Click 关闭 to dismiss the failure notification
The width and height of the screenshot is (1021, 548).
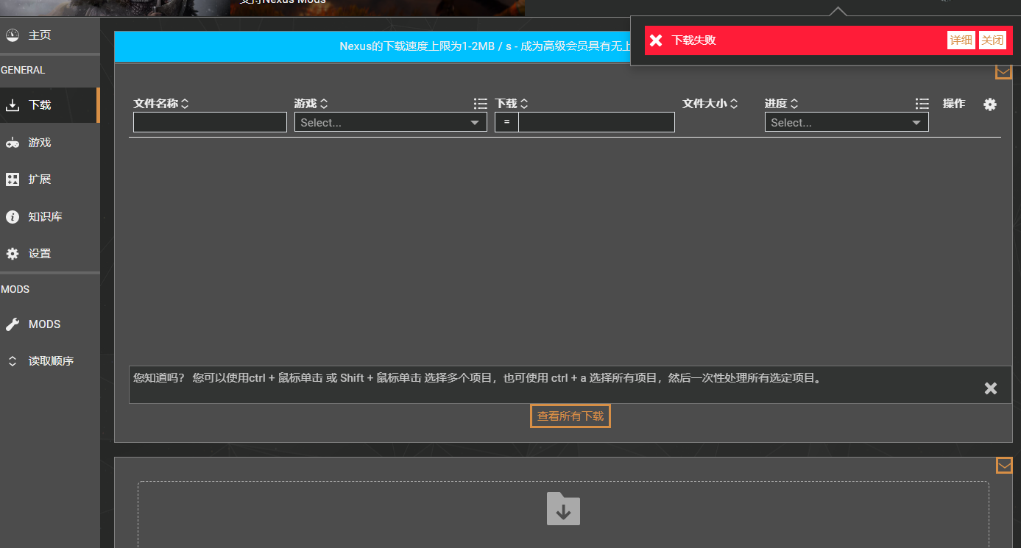tap(992, 40)
